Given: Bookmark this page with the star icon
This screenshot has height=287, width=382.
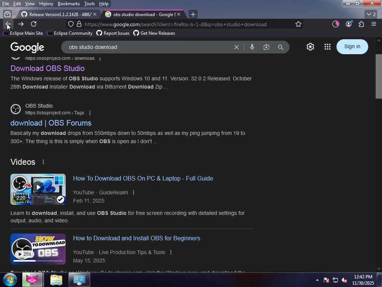Looking at the screenshot, I should click(x=298, y=24).
